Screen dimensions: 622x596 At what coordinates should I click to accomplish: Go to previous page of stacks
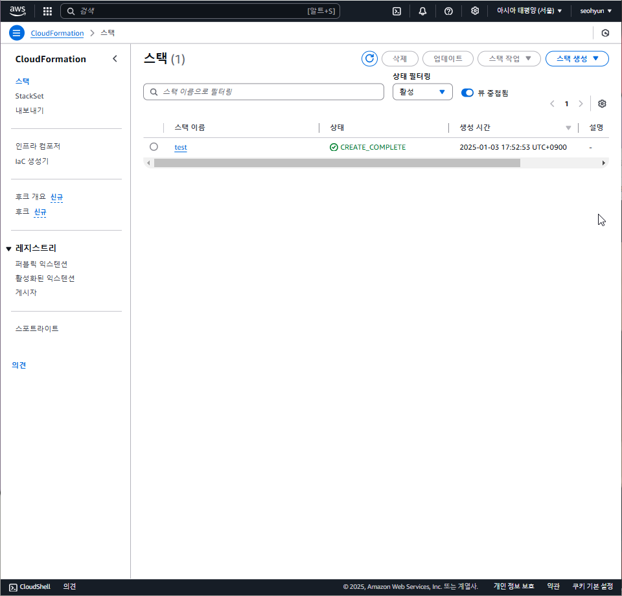click(x=552, y=104)
